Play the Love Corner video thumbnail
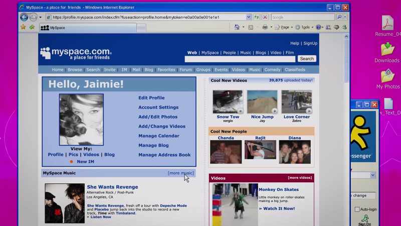Image resolution: width=401 pixels, height=226 pixels. [x=297, y=102]
